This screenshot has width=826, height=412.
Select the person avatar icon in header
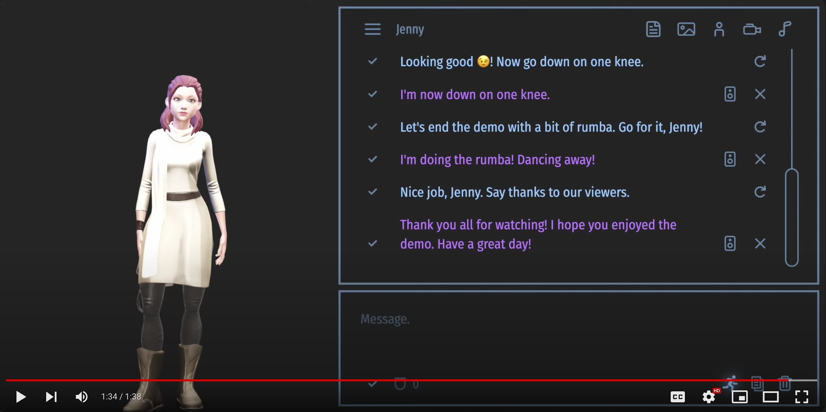[x=719, y=29]
